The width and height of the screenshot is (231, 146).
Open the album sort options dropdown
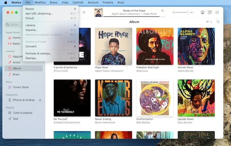point(209,22)
